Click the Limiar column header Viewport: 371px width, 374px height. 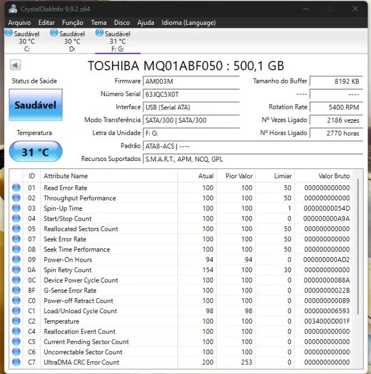click(x=275, y=176)
